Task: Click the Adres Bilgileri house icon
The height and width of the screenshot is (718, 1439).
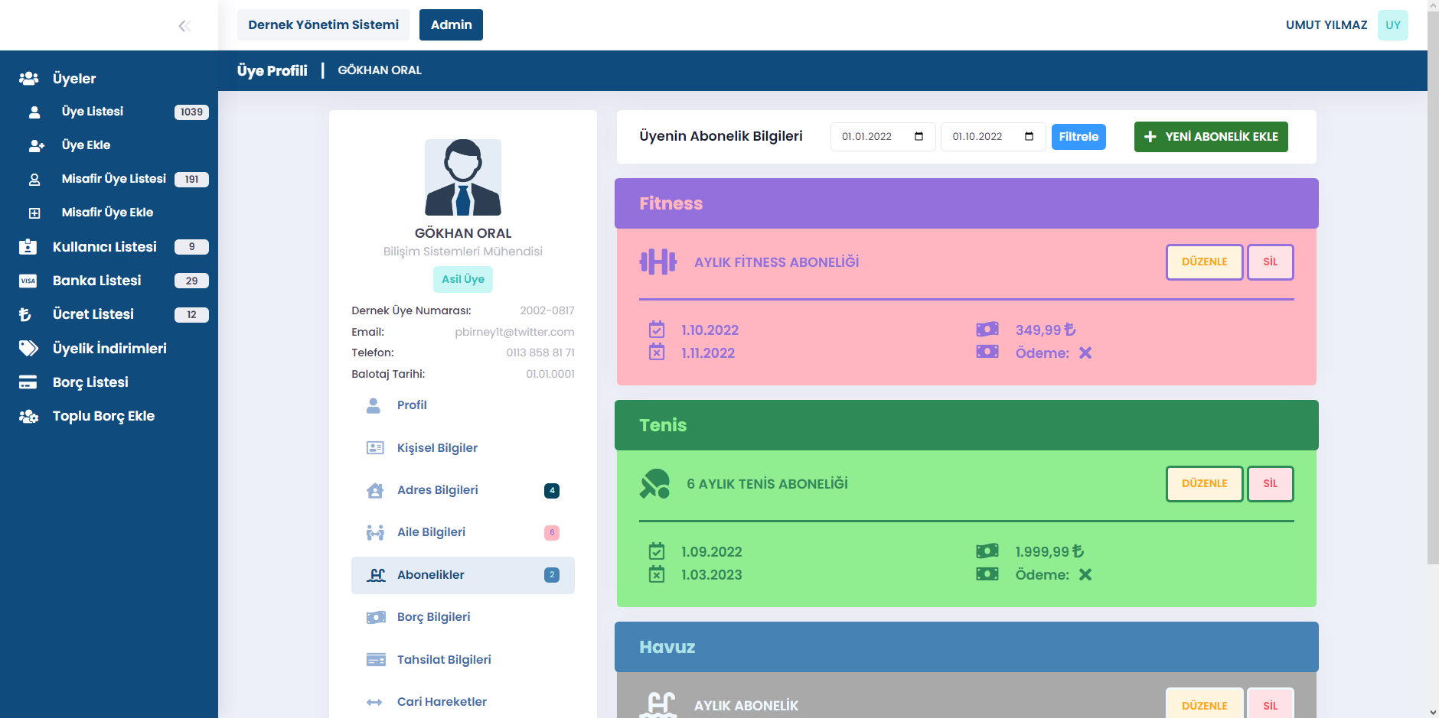Action: (375, 491)
